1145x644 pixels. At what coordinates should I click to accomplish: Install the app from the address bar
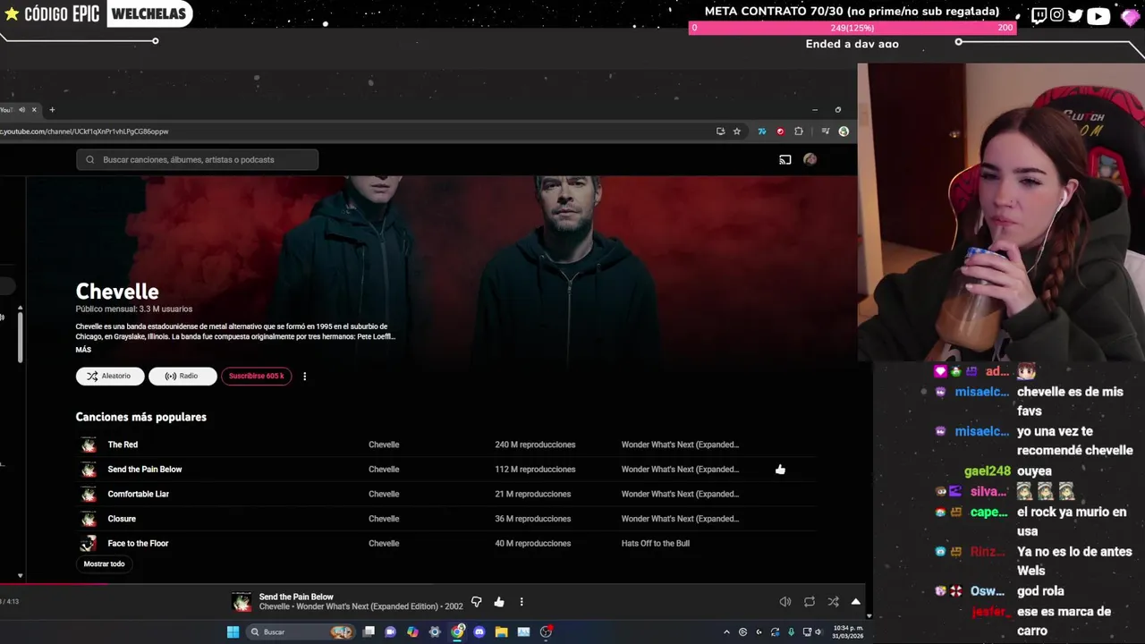[720, 131]
